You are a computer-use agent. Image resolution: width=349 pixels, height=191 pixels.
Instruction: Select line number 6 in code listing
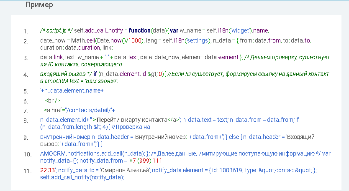pos(26,101)
